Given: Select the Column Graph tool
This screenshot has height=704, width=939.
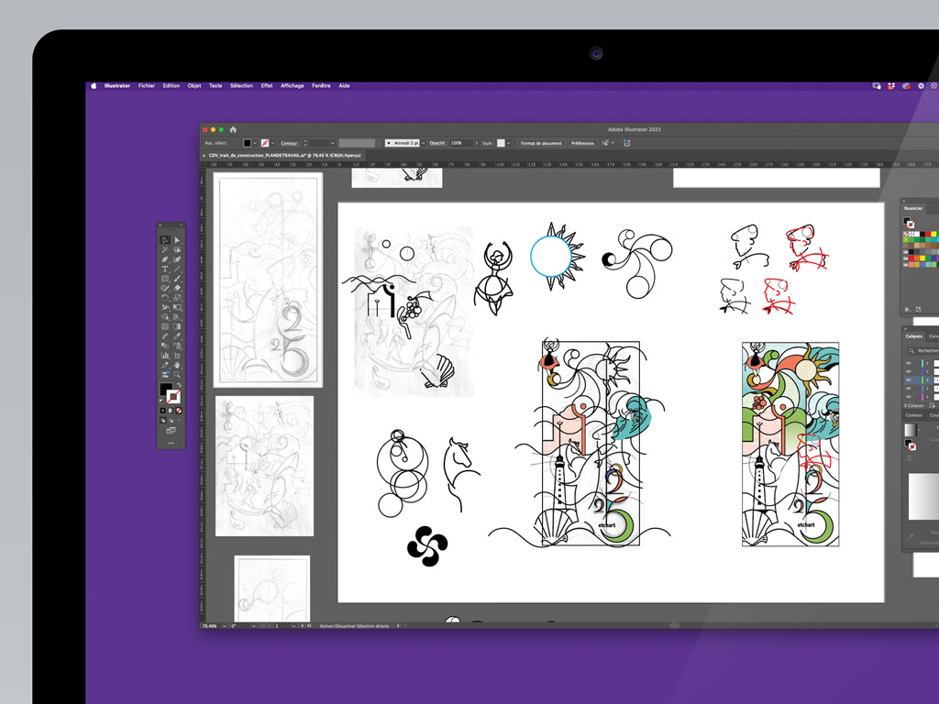Looking at the screenshot, I should pos(165,355).
